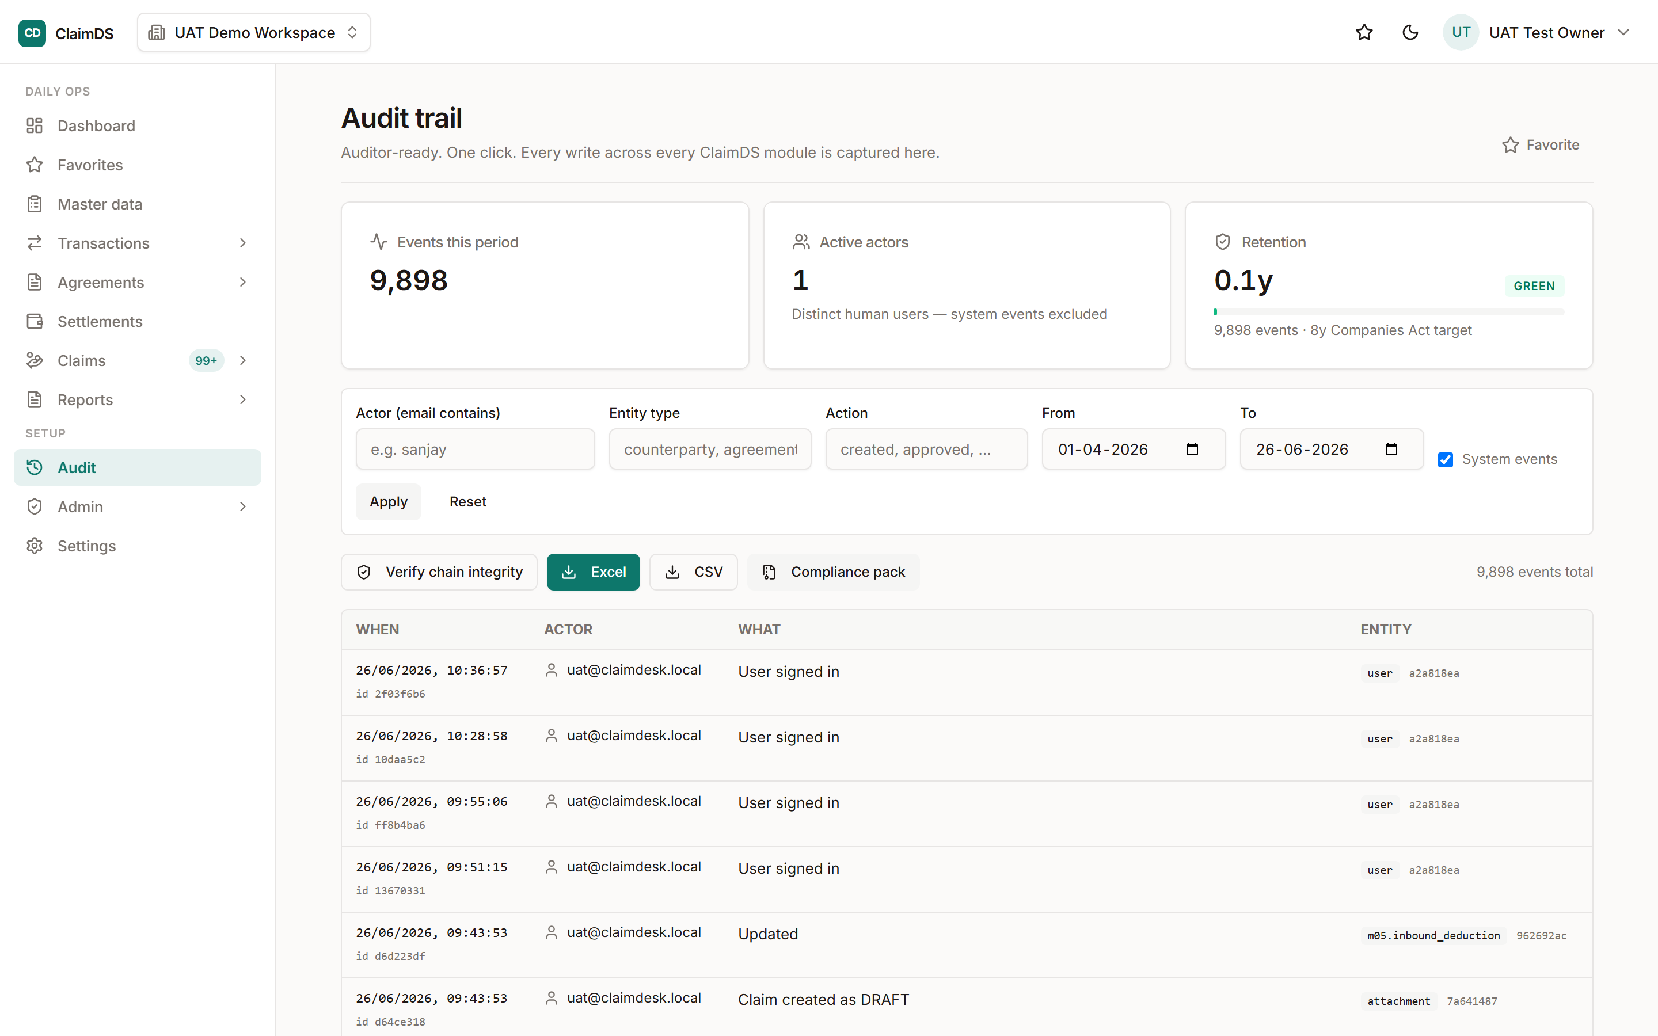Expand the Reports chevron
This screenshot has width=1658, height=1036.
(242, 399)
